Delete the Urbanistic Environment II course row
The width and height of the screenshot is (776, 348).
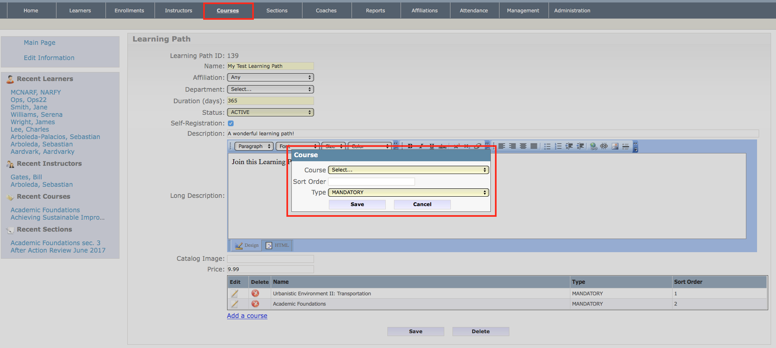(x=255, y=293)
